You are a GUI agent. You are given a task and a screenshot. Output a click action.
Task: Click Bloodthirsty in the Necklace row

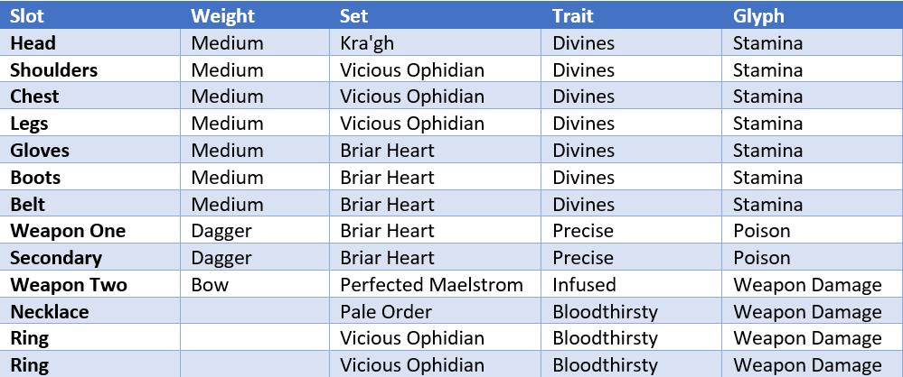coord(605,312)
